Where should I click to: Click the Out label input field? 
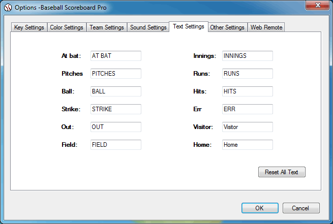(115, 127)
